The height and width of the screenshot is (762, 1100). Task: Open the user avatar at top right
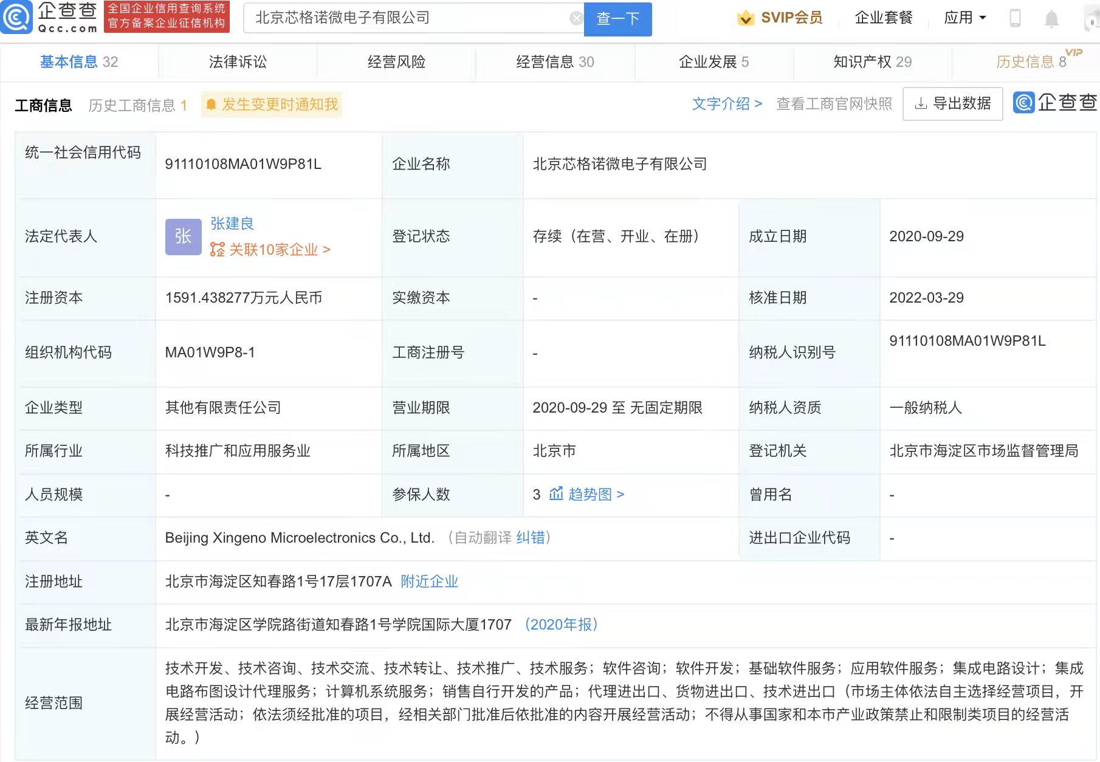pyautogui.click(x=1092, y=18)
